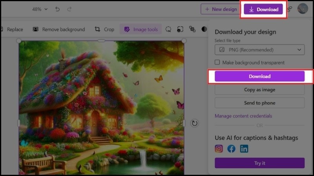The image size is (314, 176).
Task: Click the redo arrow icon
Action: point(69,9)
